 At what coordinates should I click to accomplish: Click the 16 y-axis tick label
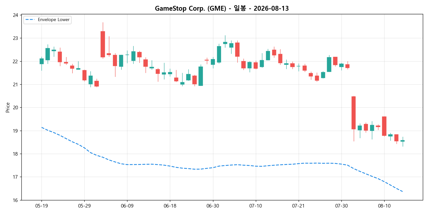coord(16,200)
